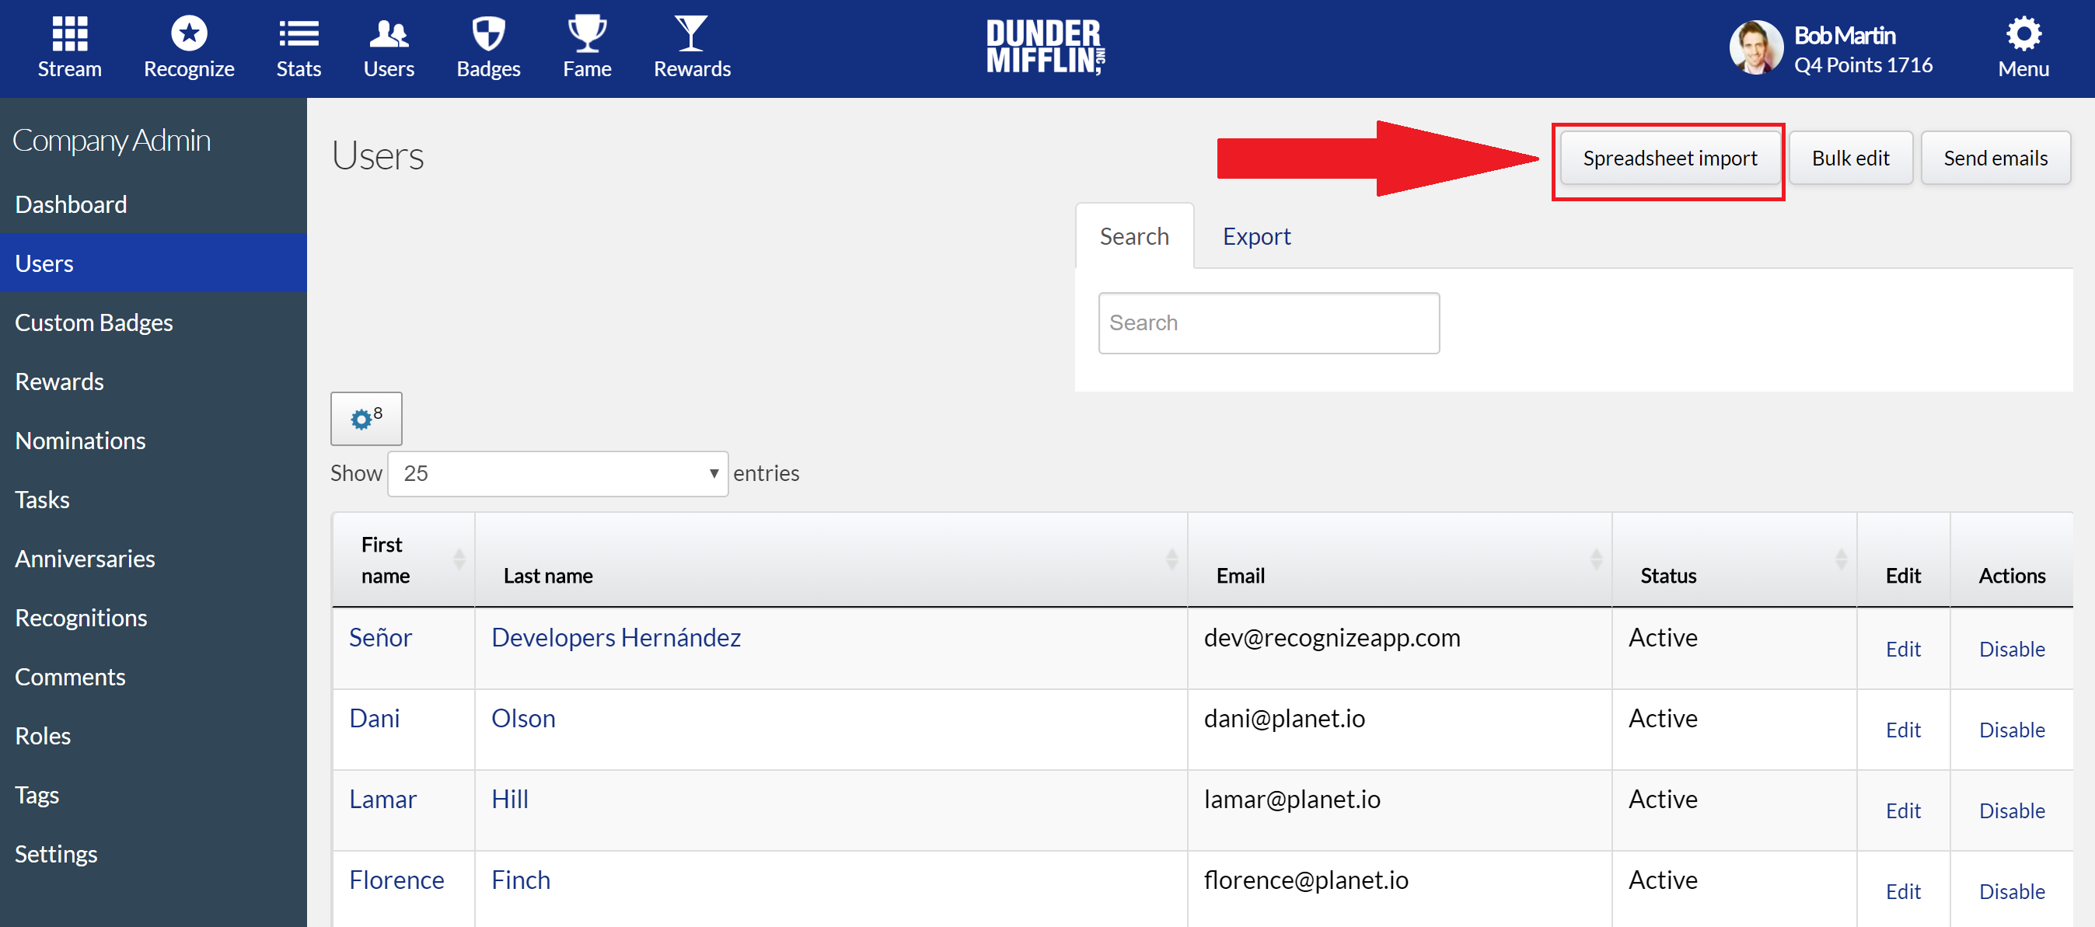The width and height of the screenshot is (2095, 927).
Task: Open Developers Hernández last name link
Action: [x=616, y=637]
